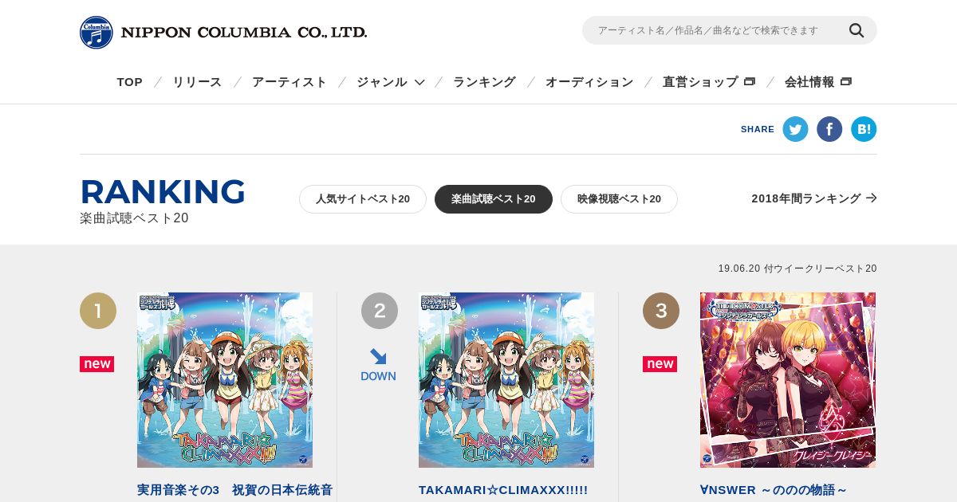Open the リリース menu item
The width and height of the screenshot is (957, 502).
197,82
